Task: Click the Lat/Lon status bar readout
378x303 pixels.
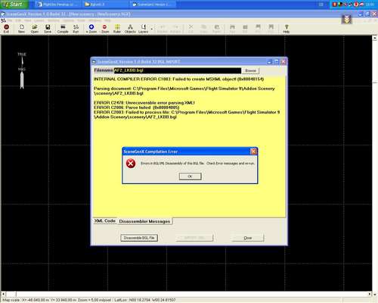Action: click(145, 300)
